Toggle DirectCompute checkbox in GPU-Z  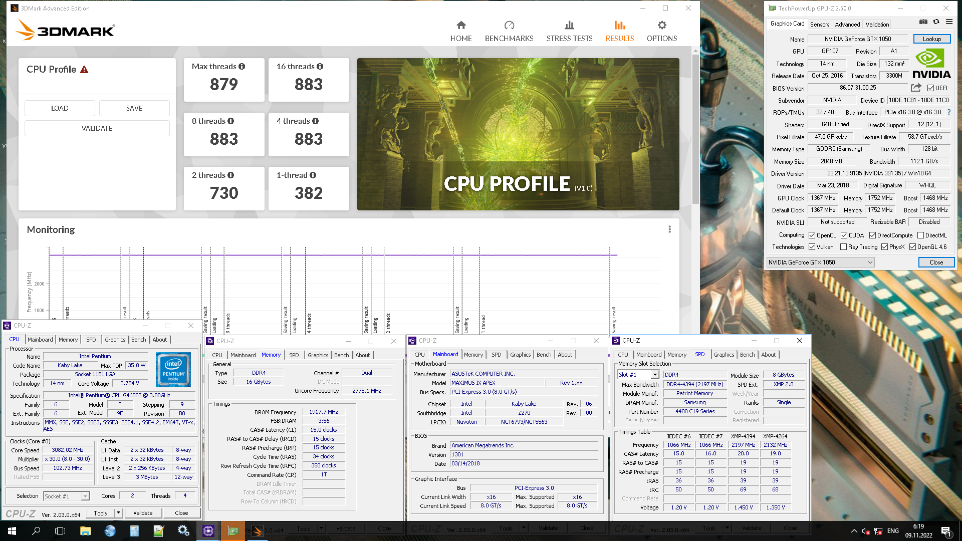[873, 235]
